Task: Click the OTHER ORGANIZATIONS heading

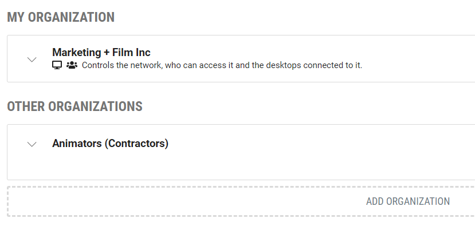Action: pos(74,106)
